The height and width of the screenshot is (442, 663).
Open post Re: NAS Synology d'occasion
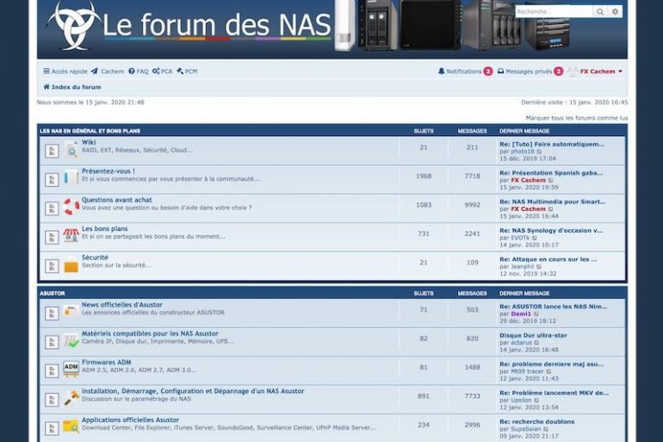[551, 231]
